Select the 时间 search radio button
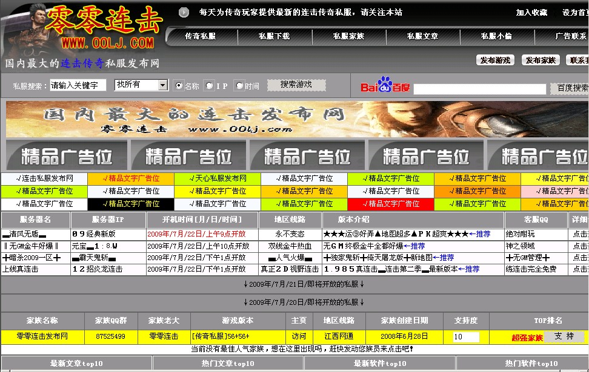This screenshot has height=372, width=589. 241,85
